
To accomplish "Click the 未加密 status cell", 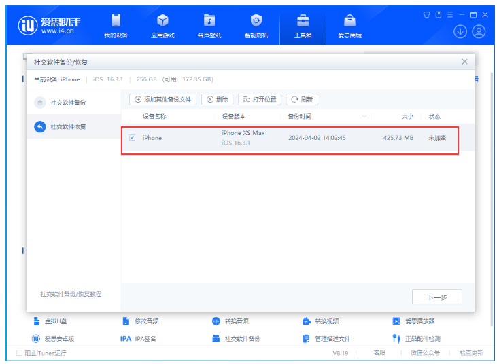I will [x=437, y=138].
